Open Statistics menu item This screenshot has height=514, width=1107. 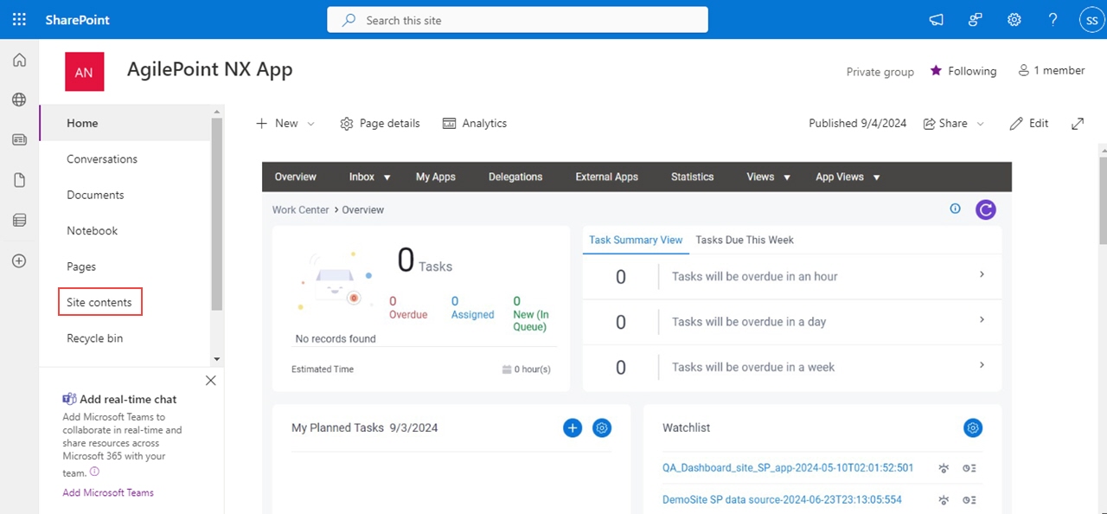click(693, 177)
